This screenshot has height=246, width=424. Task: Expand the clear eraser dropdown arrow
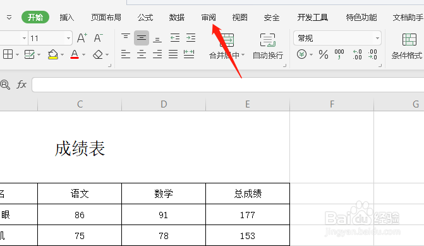click(107, 54)
